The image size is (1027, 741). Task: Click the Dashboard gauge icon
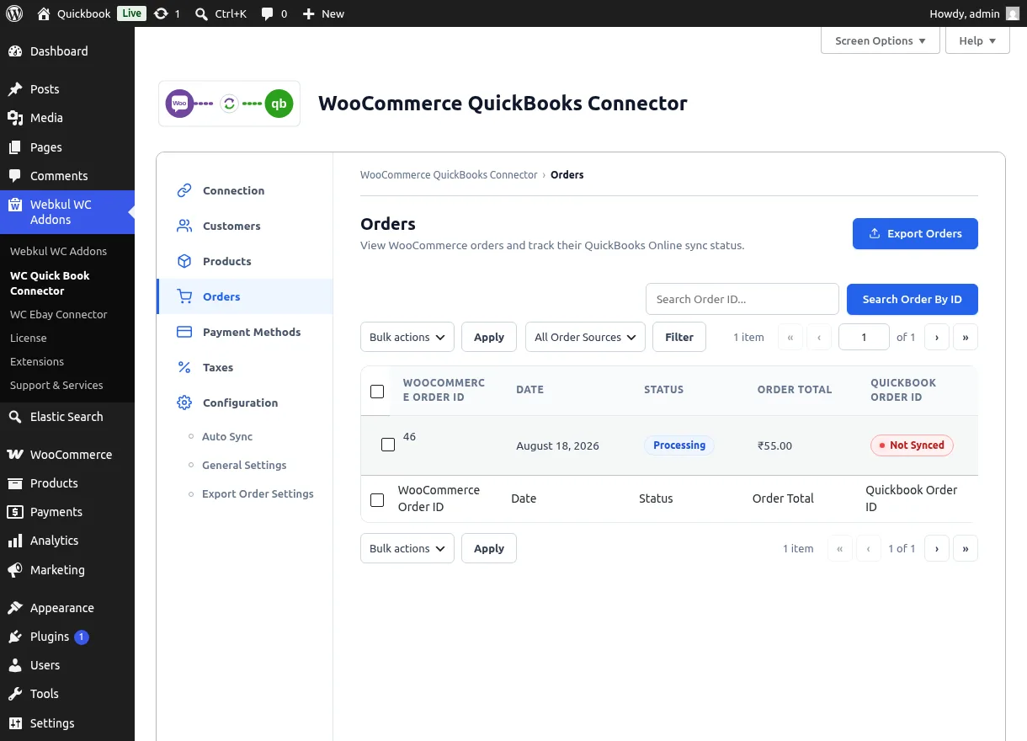(15, 51)
